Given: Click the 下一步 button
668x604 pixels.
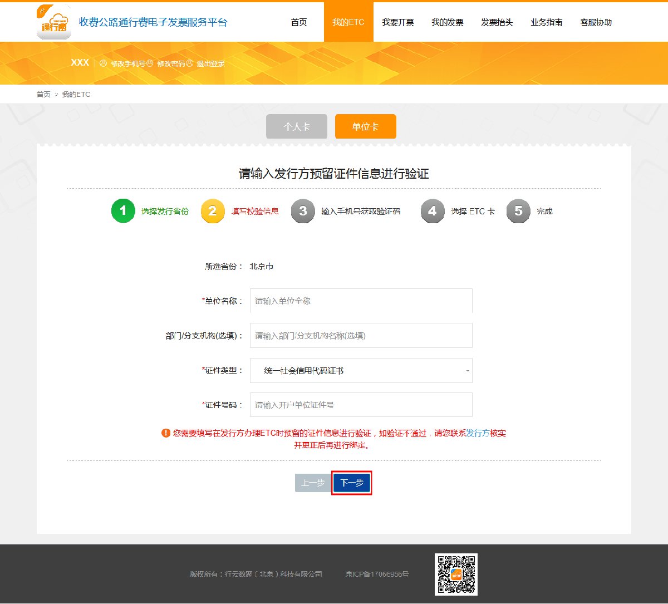Looking at the screenshot, I should [352, 483].
